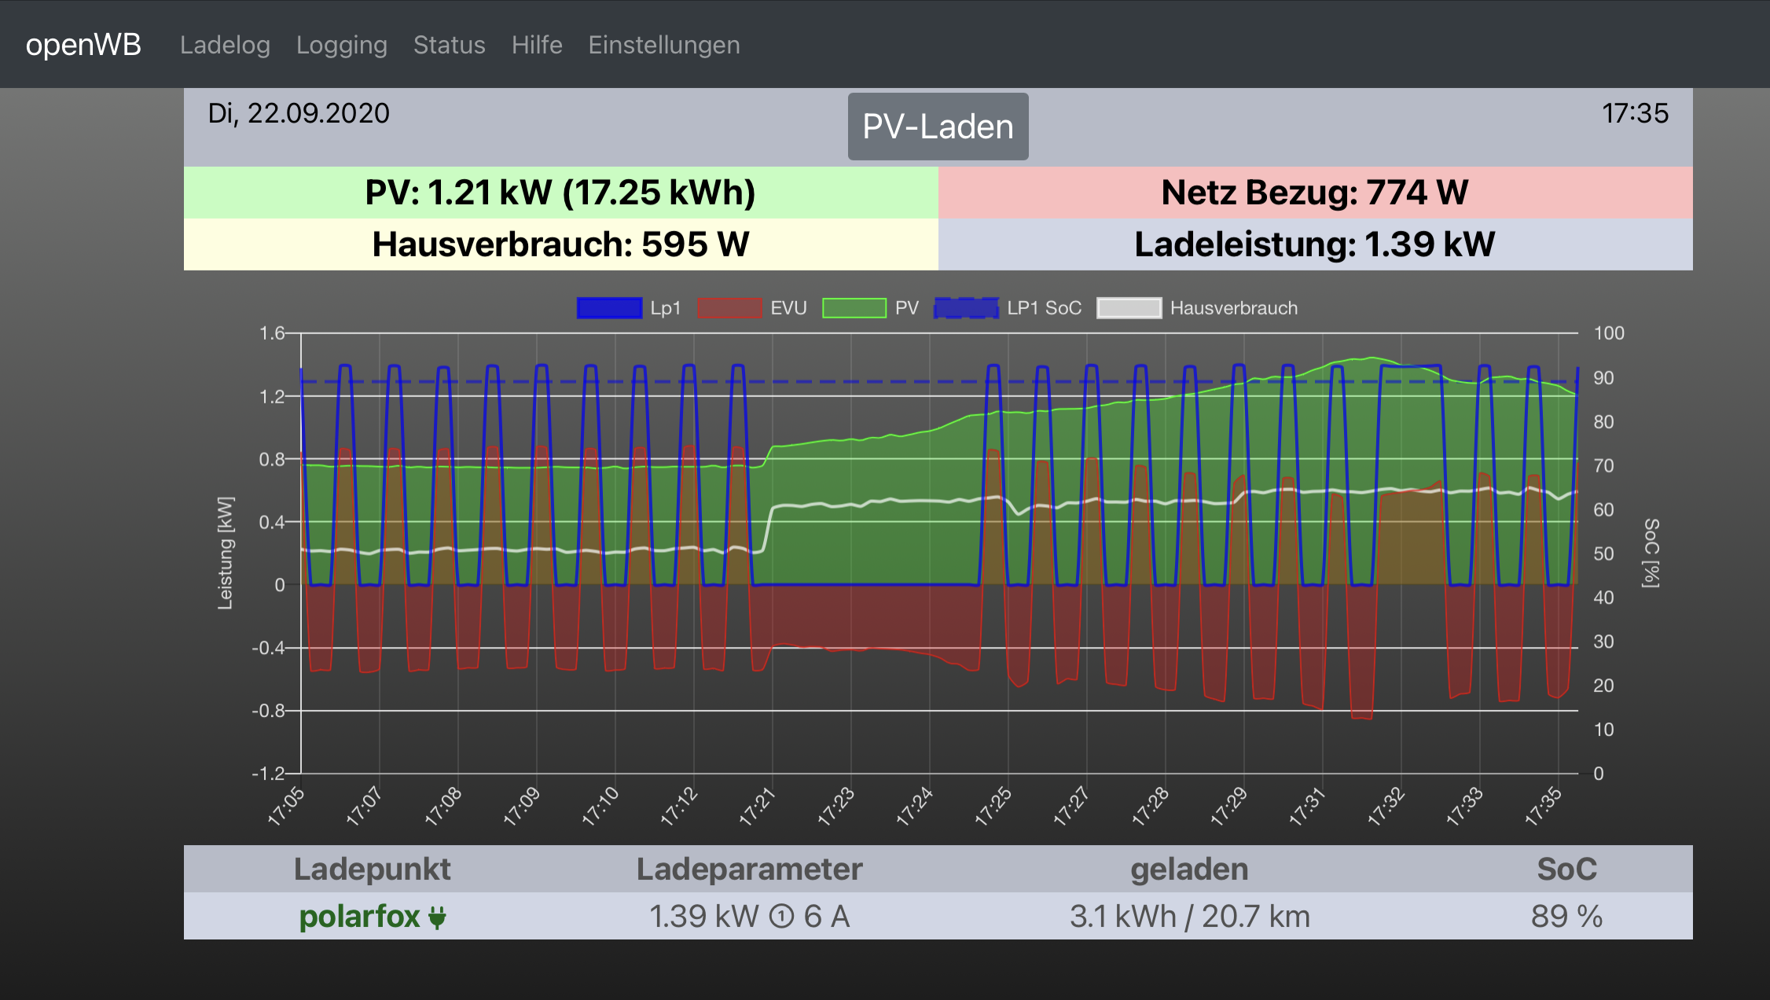Image resolution: width=1770 pixels, height=1000 pixels.
Task: Open the PV-Laden charge mode selector
Action: (x=938, y=127)
